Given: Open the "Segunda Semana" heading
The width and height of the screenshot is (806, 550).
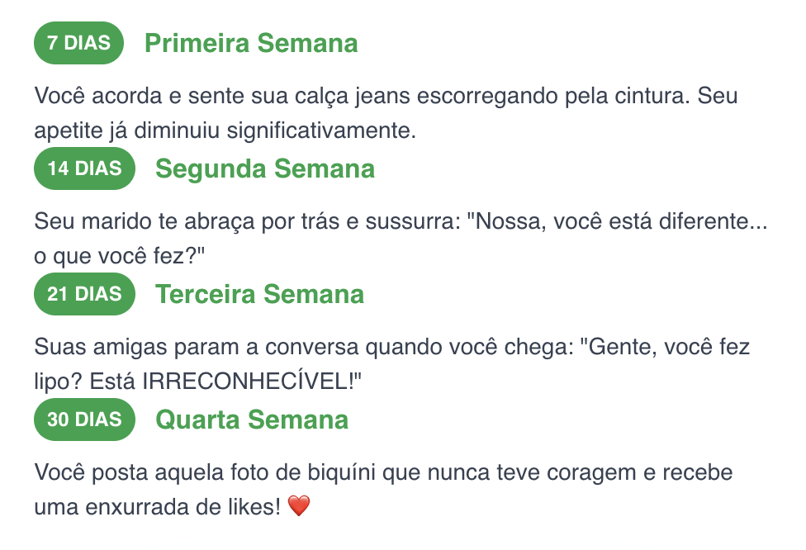Looking at the screenshot, I should tap(265, 168).
